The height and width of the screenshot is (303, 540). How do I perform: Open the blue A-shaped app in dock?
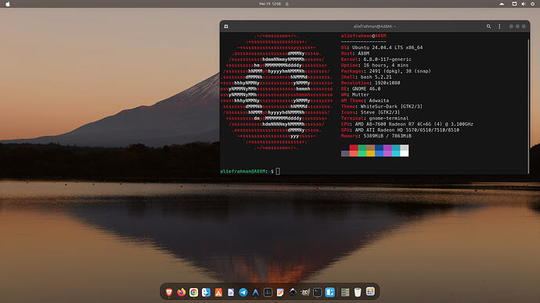pyautogui.click(x=256, y=292)
